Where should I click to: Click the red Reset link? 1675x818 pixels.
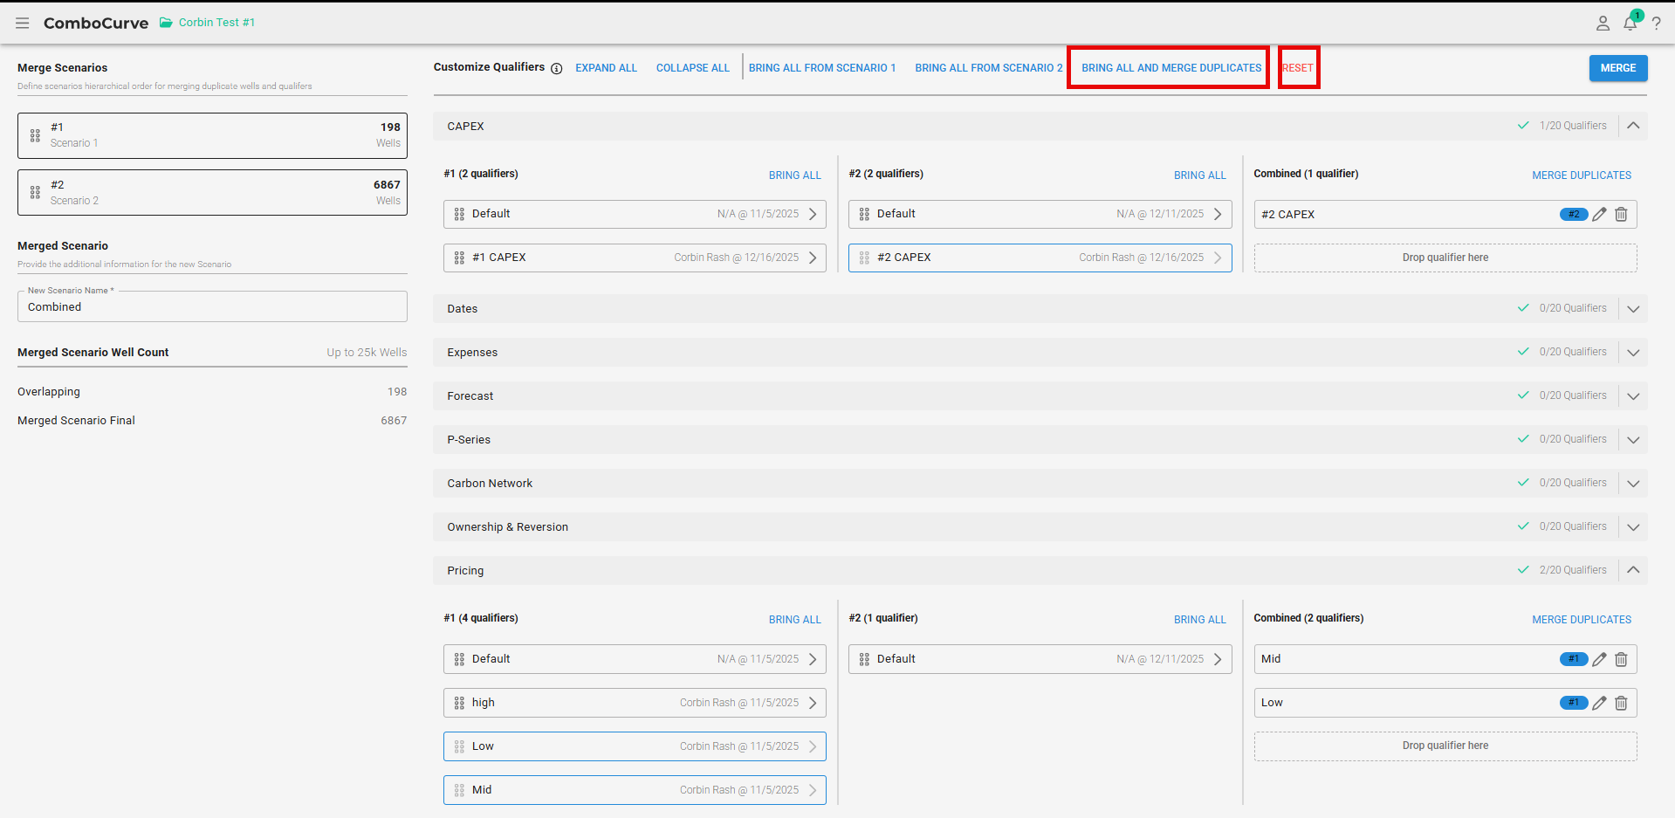click(x=1298, y=68)
